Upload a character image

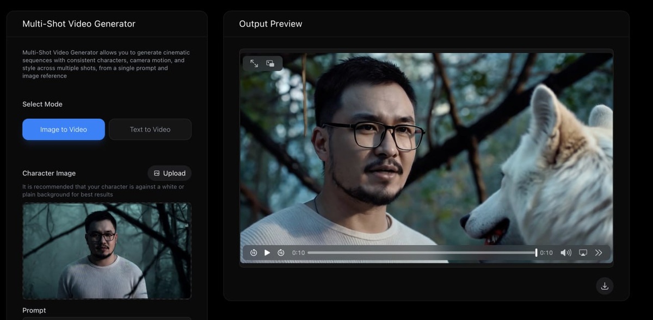169,173
